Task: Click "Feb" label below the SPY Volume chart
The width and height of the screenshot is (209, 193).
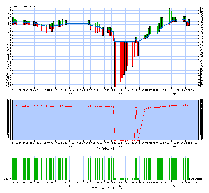Action: [71, 186]
